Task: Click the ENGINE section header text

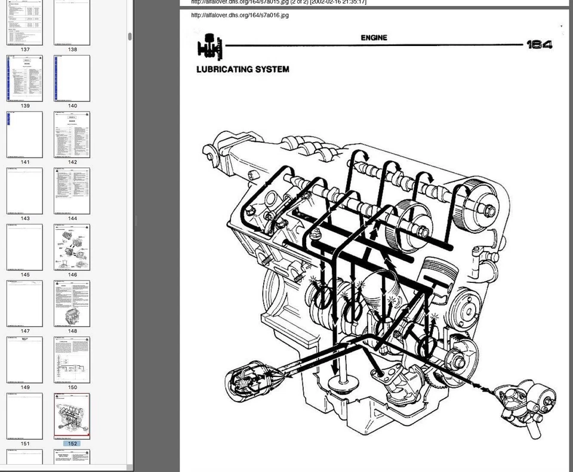Action: point(374,38)
